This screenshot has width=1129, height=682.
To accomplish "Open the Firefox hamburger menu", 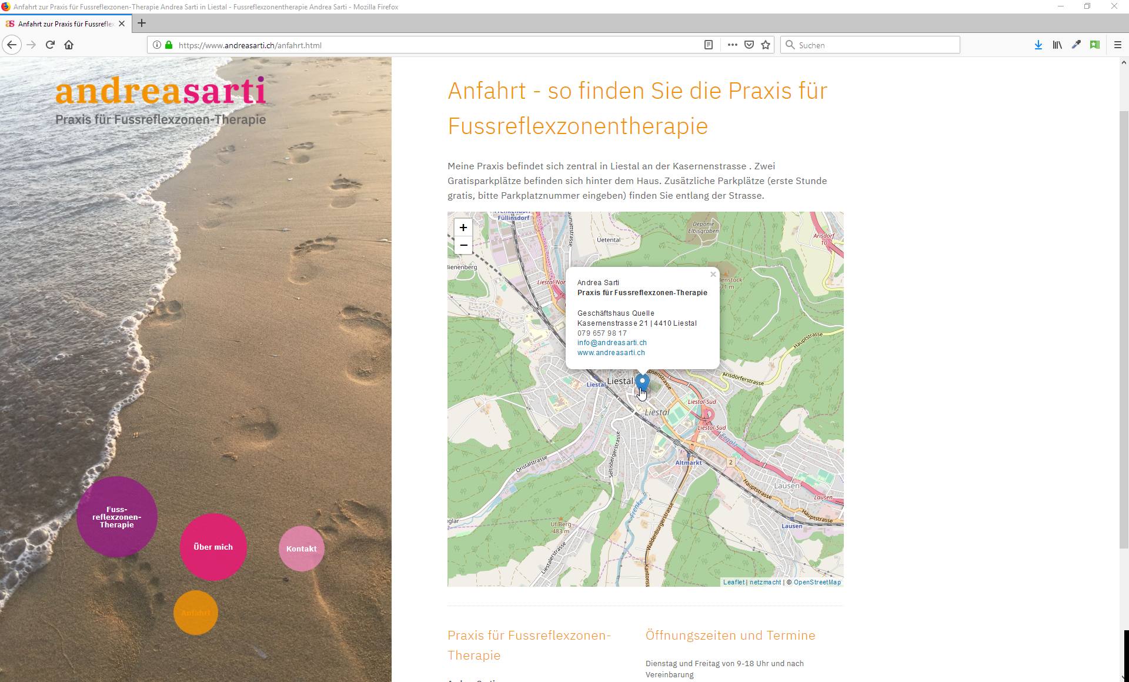I will click(1118, 45).
